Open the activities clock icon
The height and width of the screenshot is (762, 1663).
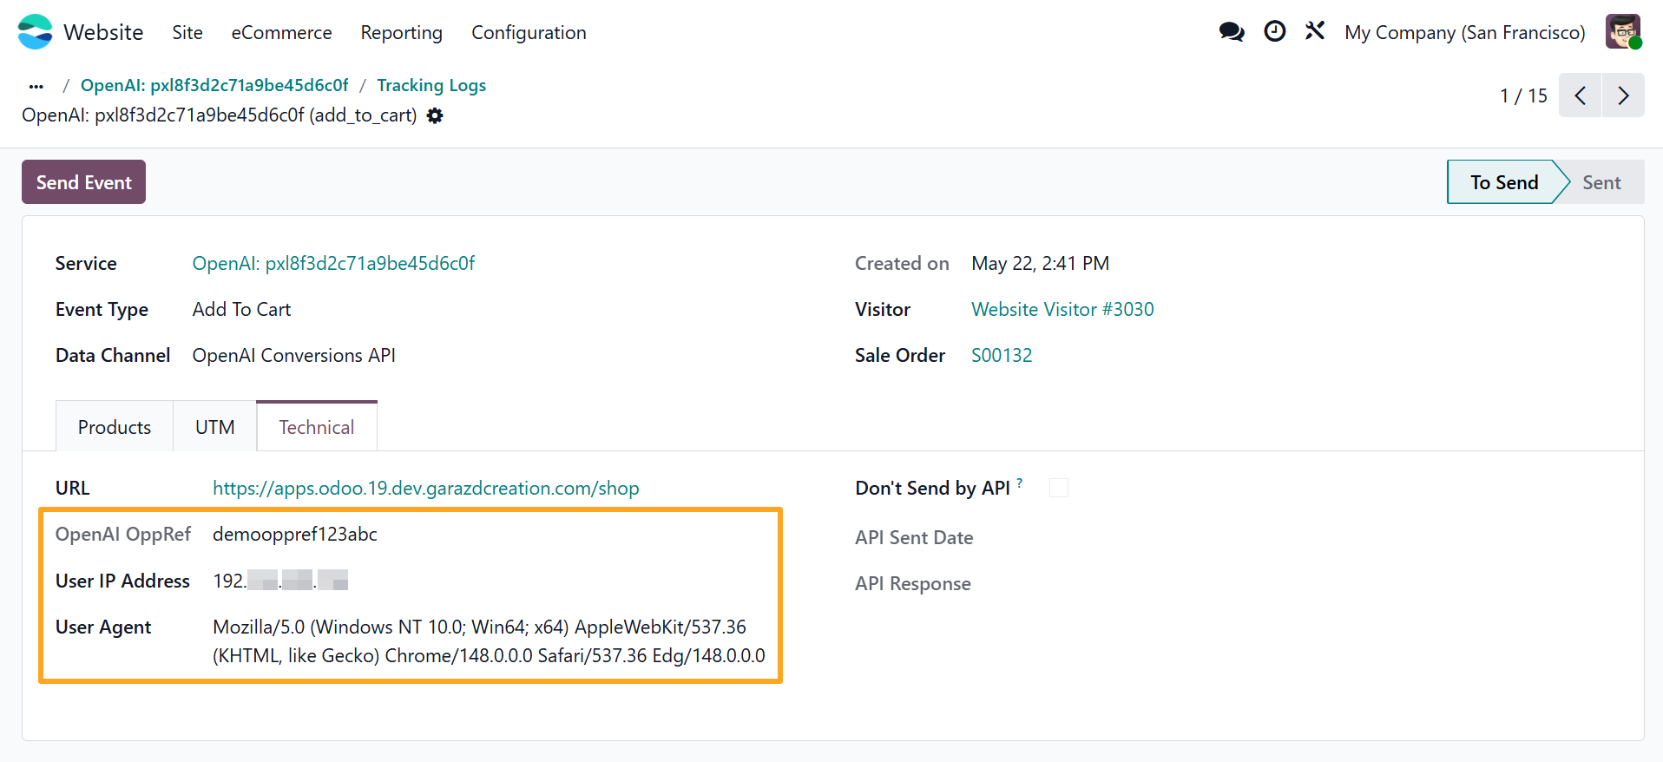(1274, 31)
